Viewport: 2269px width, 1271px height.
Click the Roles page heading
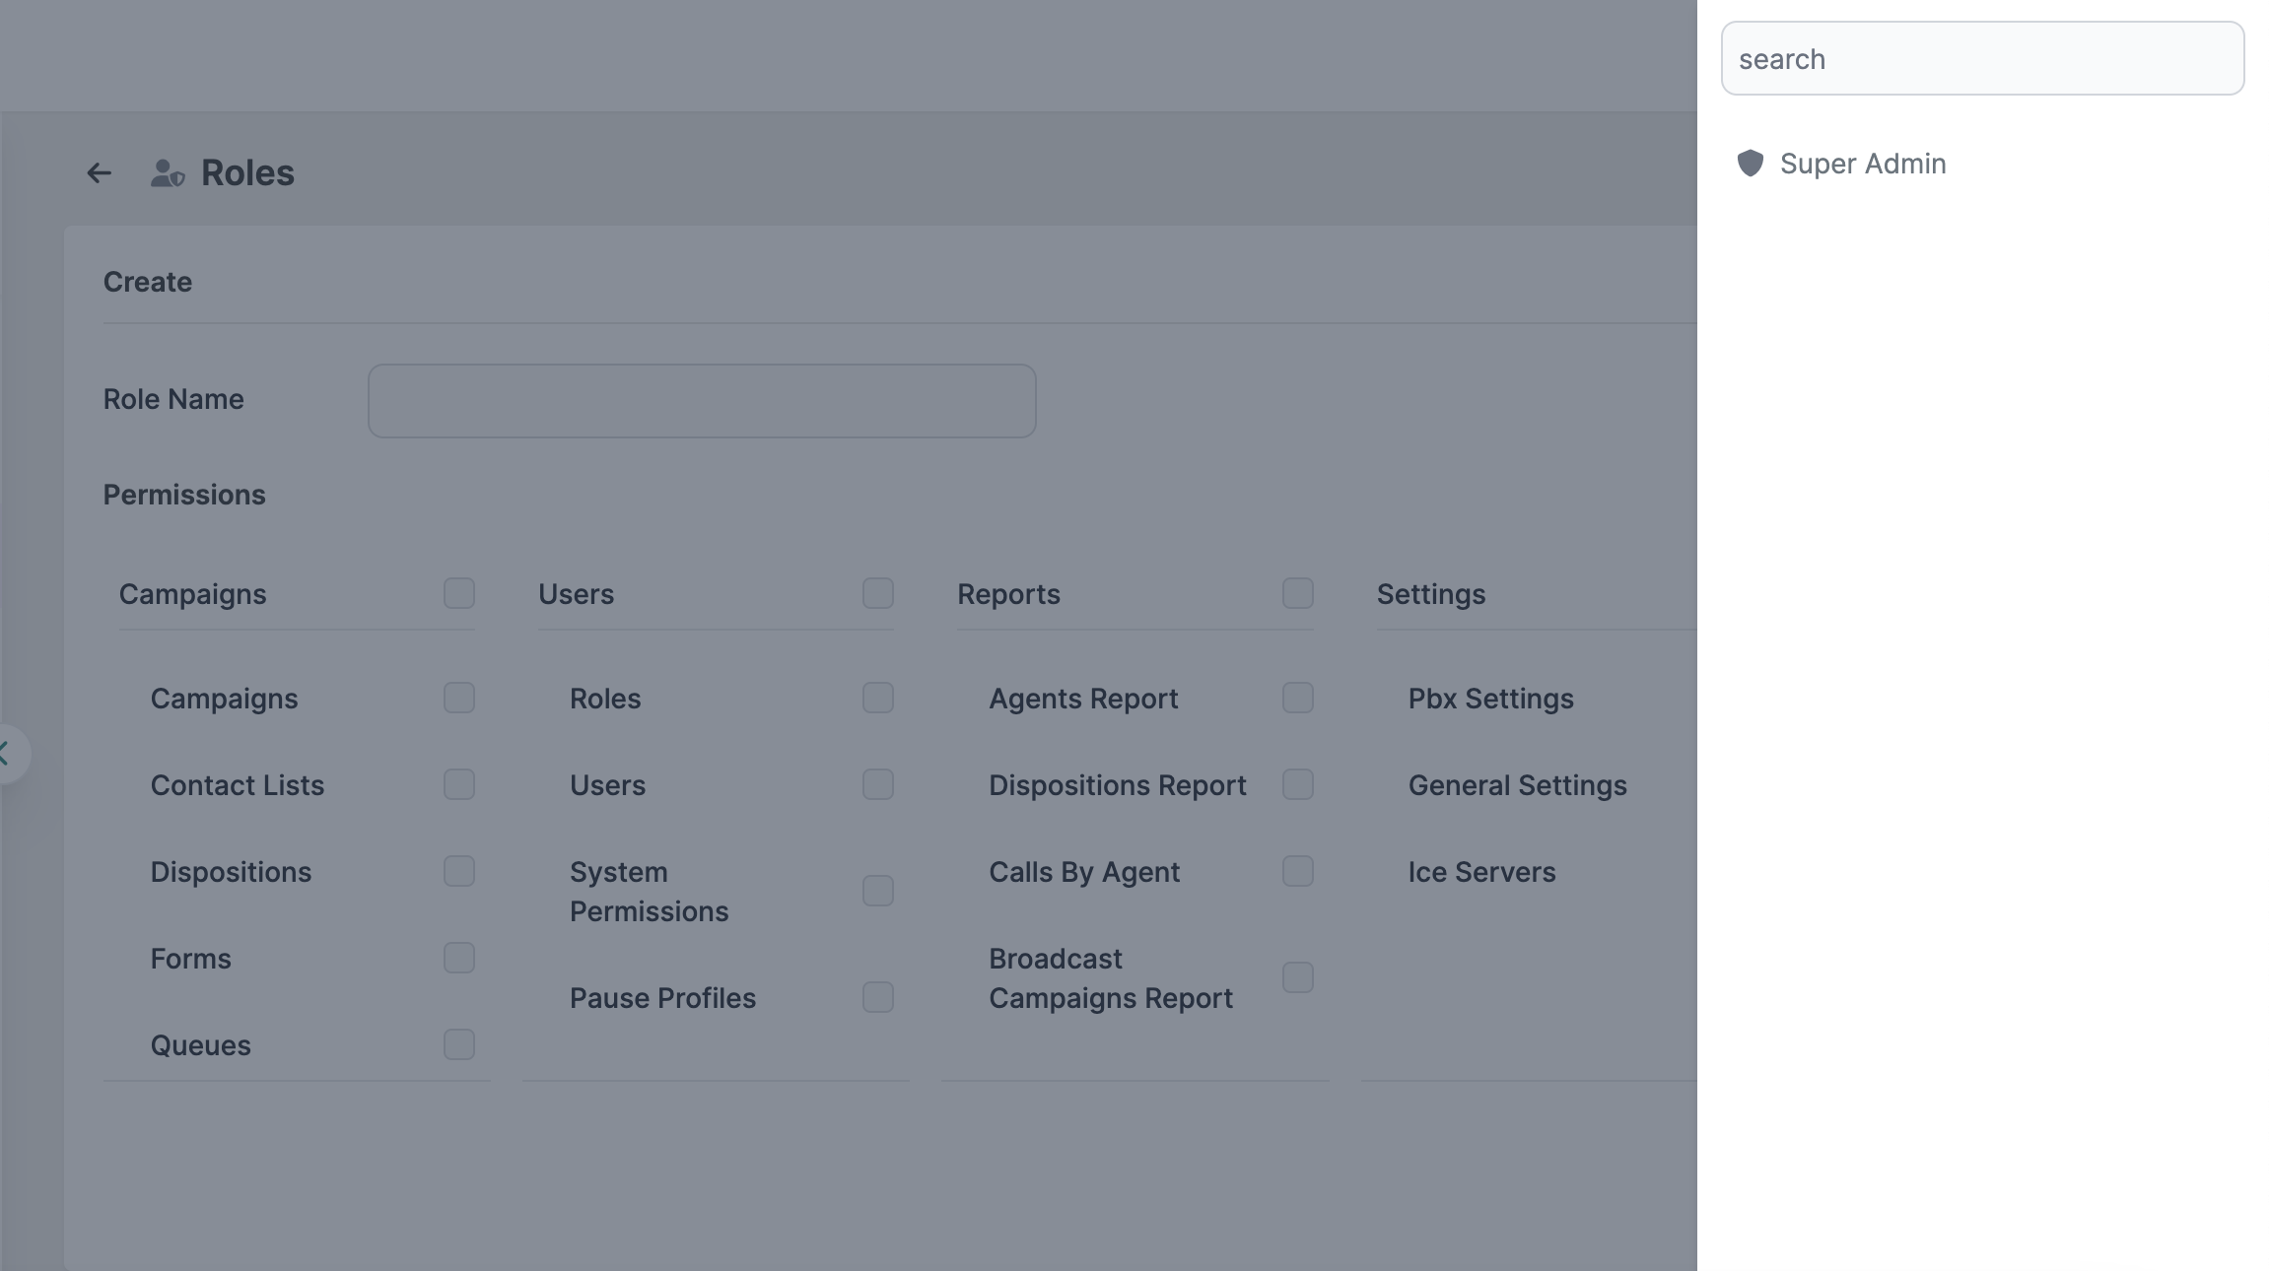[x=247, y=173]
